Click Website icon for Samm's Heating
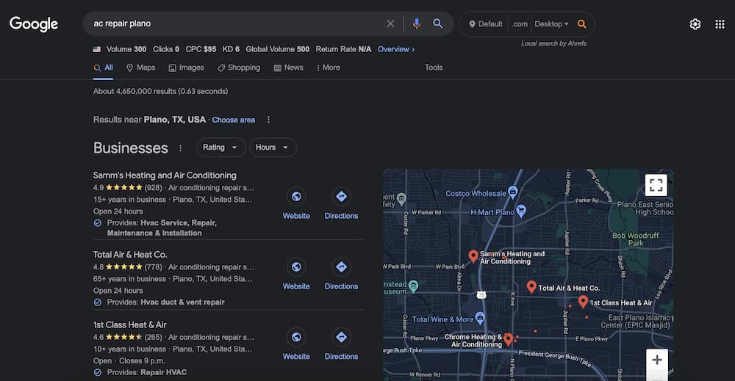 coord(296,197)
